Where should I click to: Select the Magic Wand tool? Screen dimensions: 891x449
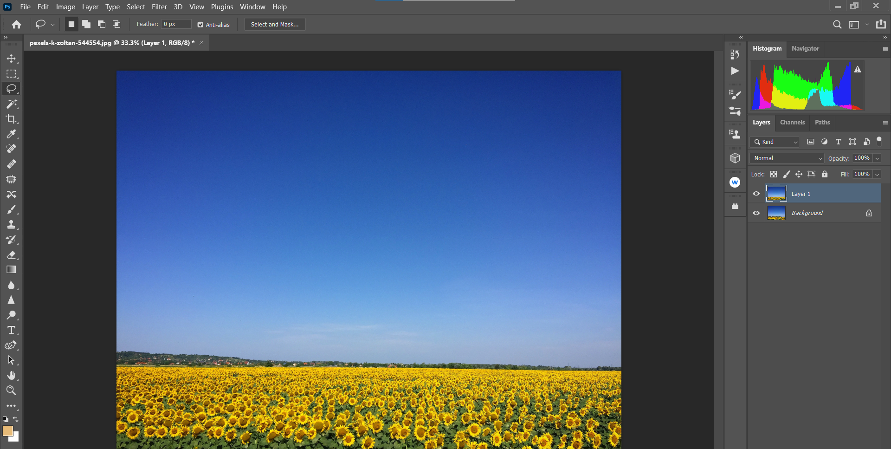click(11, 104)
